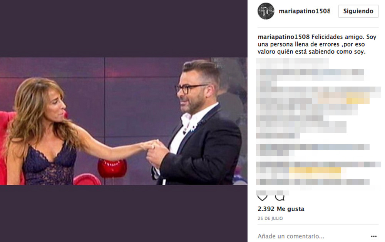Click the main post photo
This screenshot has width=385, height=242.
[x=124, y=121]
